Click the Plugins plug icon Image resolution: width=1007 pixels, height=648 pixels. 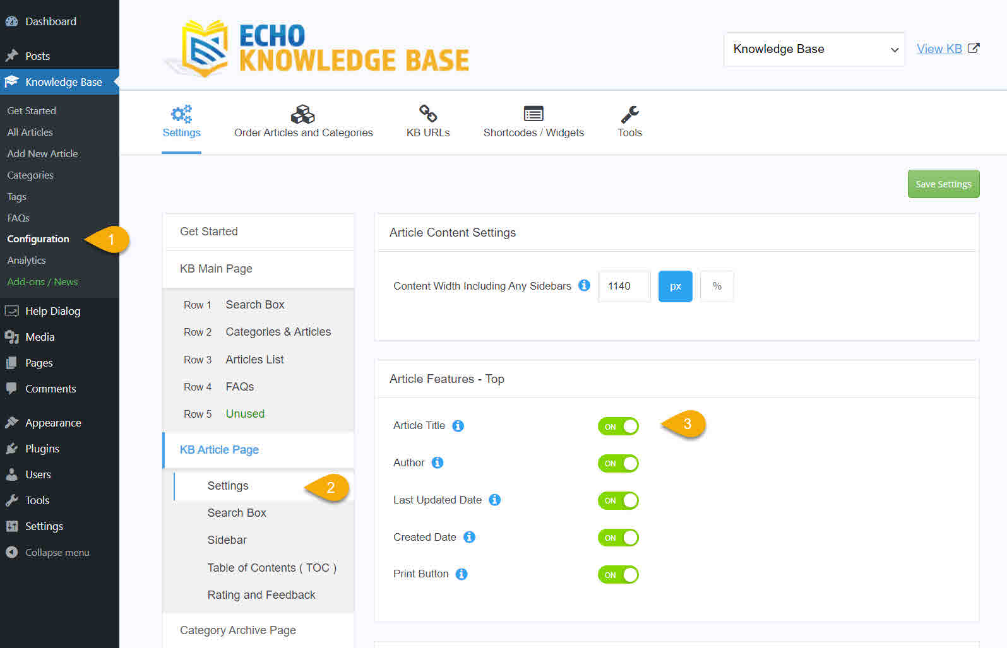pos(11,448)
